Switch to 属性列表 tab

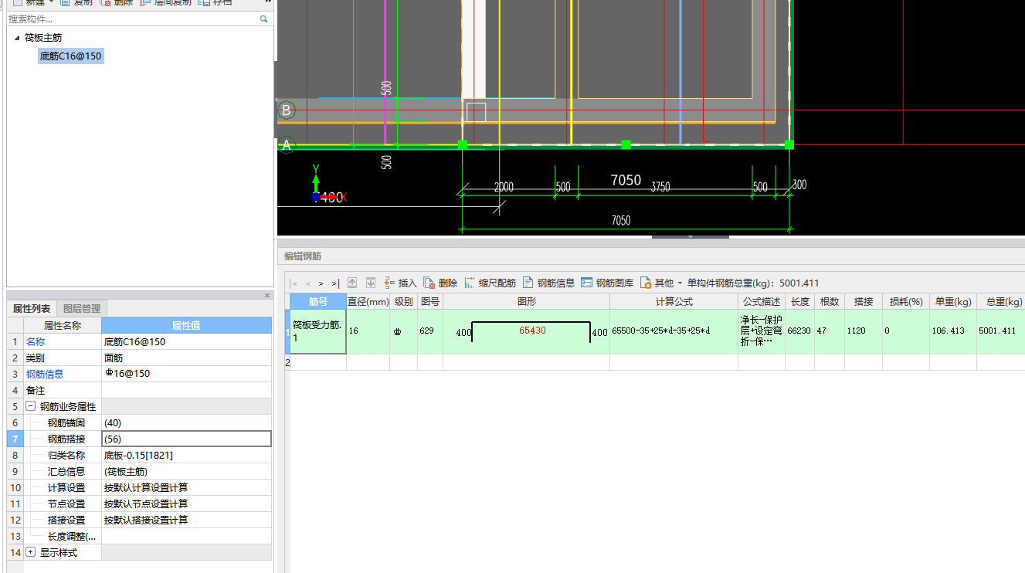click(x=32, y=309)
